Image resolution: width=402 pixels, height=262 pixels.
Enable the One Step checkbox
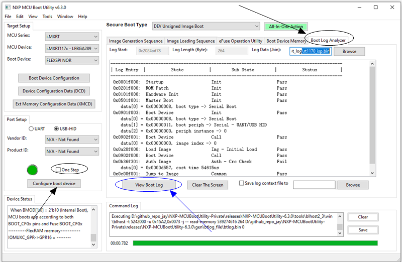[59, 170]
